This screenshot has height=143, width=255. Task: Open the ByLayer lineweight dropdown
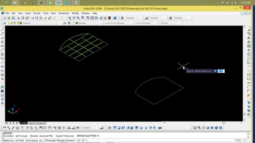click(146, 23)
